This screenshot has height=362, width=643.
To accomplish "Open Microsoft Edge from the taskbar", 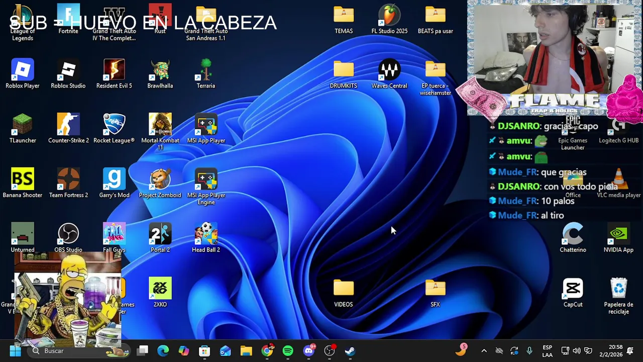I will click(x=163, y=351).
